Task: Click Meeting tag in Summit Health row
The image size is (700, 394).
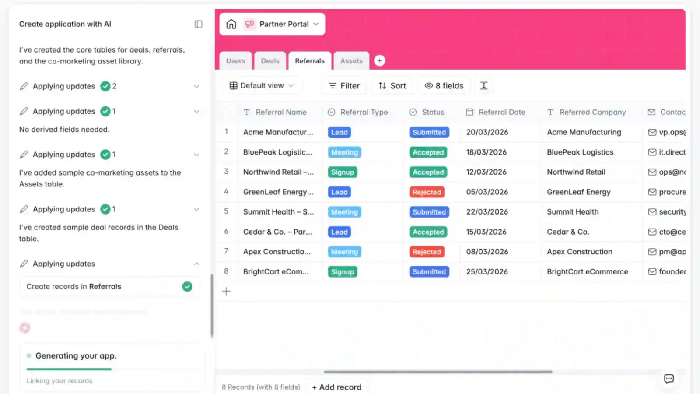Action: click(x=344, y=212)
